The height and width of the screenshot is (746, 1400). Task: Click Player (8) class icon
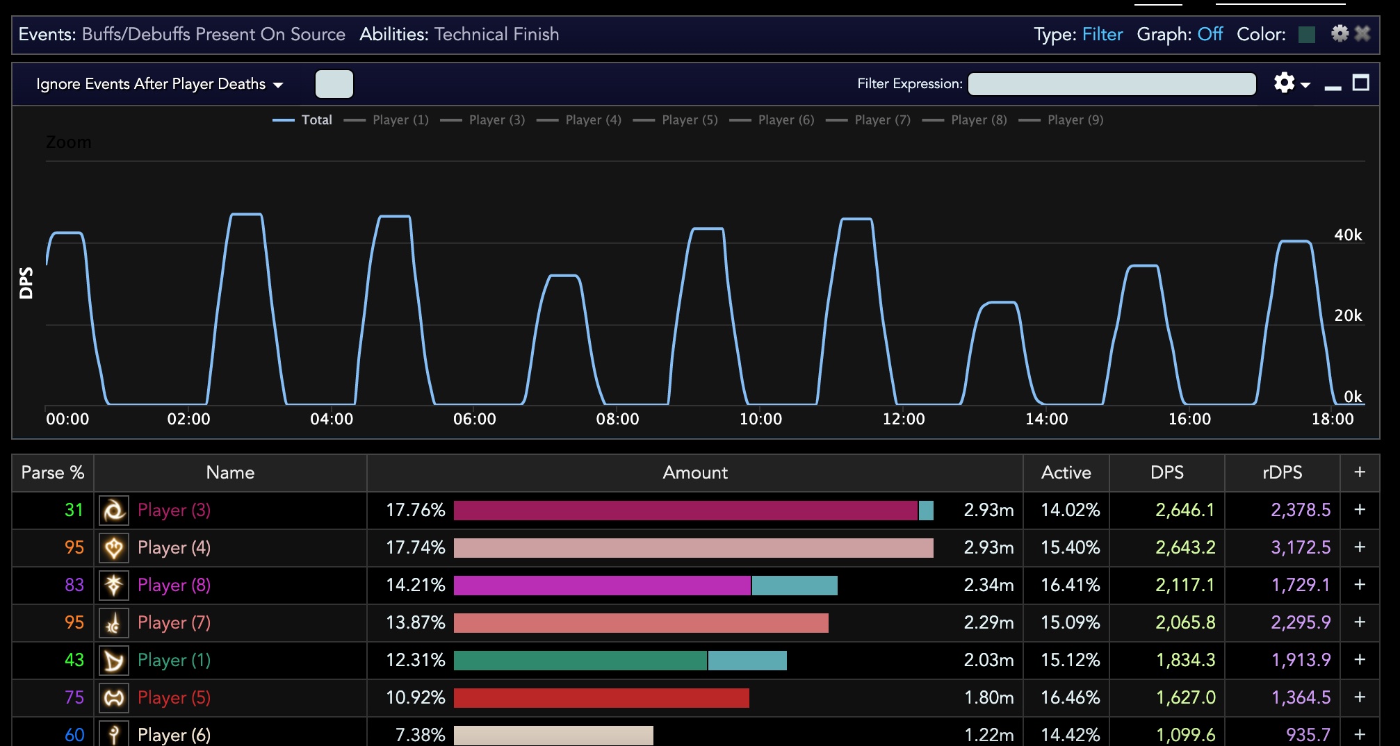tap(114, 586)
